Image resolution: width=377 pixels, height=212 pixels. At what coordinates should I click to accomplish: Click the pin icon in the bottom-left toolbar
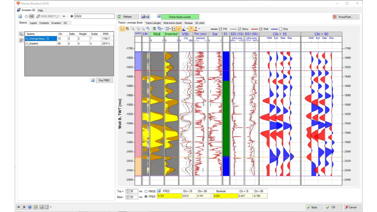tap(18, 207)
